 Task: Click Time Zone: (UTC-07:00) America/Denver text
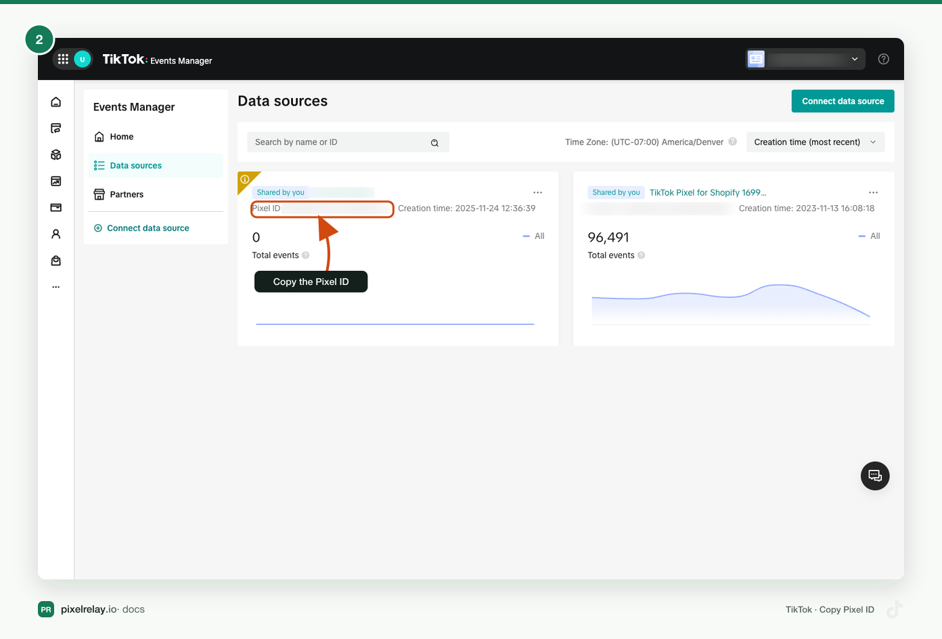click(644, 142)
